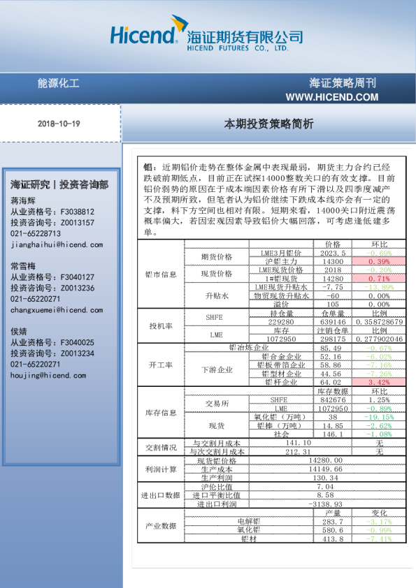
Task: Click the 沪伦比值 value 7.04
Action: (326, 487)
